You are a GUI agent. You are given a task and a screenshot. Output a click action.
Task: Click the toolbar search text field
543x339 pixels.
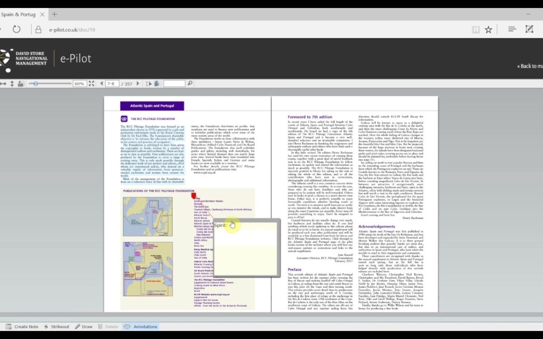pyautogui.click(x=174, y=84)
